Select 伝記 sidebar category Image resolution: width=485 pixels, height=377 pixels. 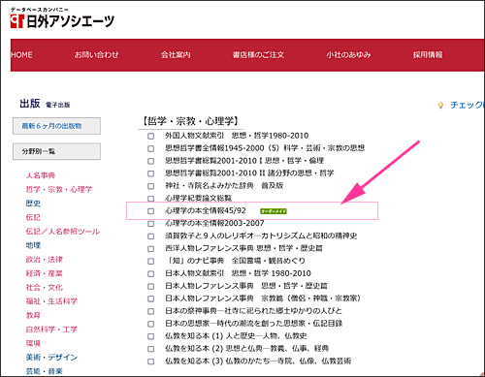(33, 217)
